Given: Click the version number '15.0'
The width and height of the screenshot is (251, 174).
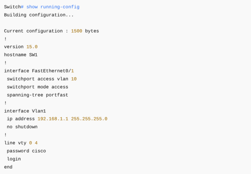Looking at the screenshot, I should pos(32,47).
